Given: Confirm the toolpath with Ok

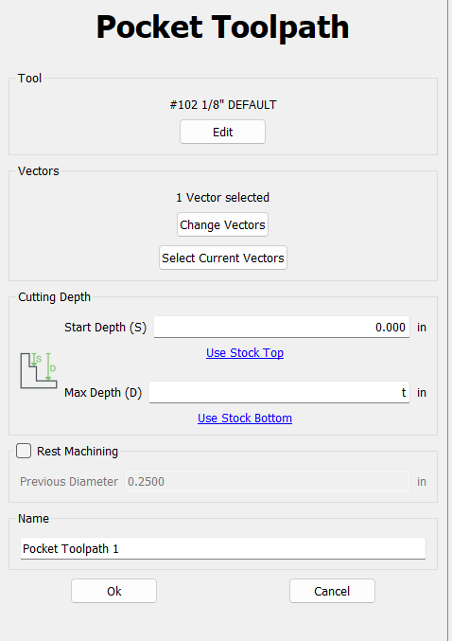Looking at the screenshot, I should point(113,591).
